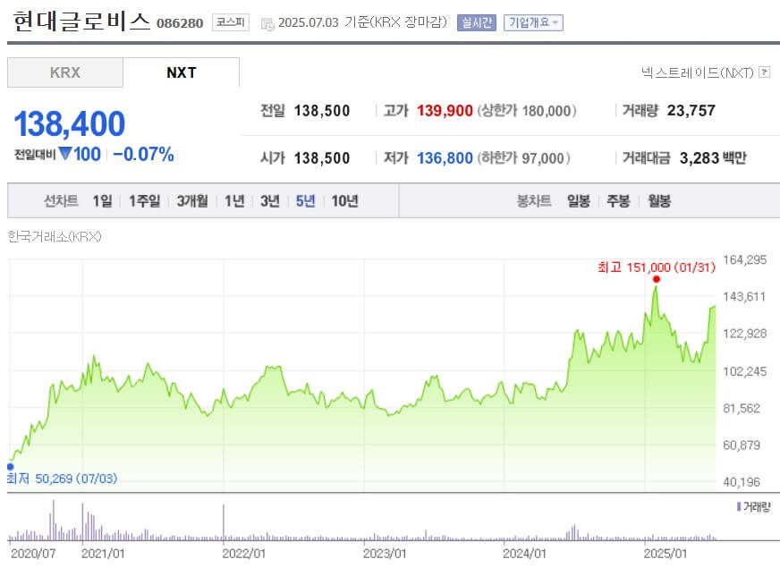Click the 164,295 y-axis value
The image size is (780, 568).
click(x=745, y=259)
